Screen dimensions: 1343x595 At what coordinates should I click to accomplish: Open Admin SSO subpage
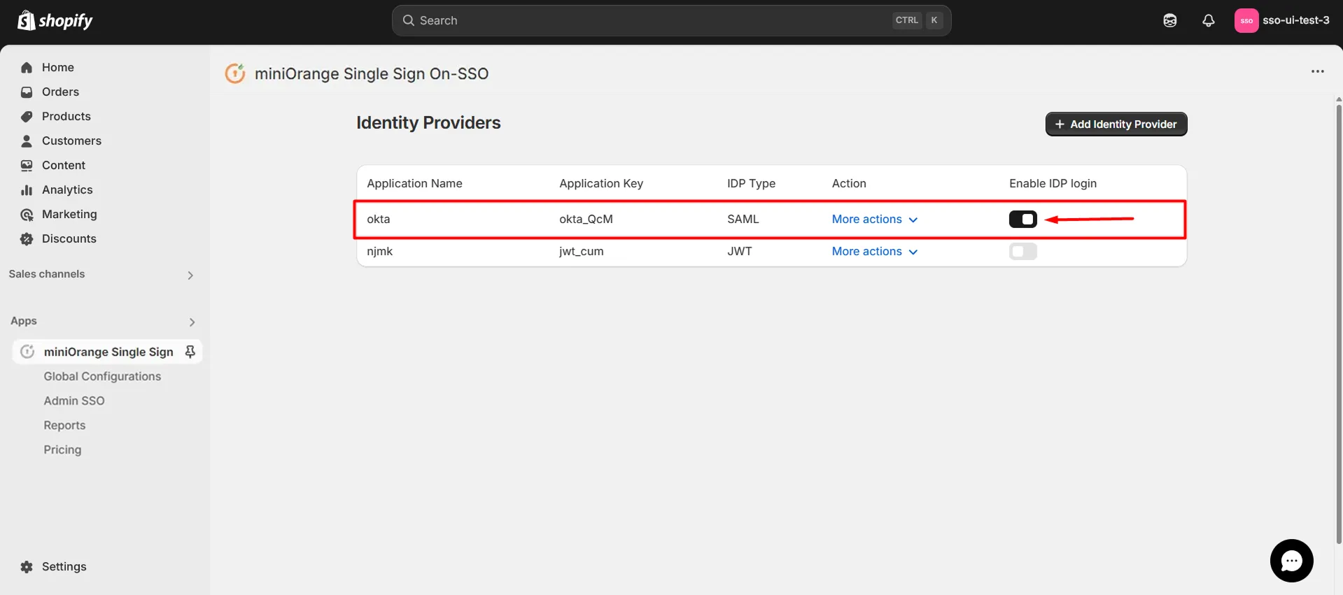pyautogui.click(x=74, y=401)
